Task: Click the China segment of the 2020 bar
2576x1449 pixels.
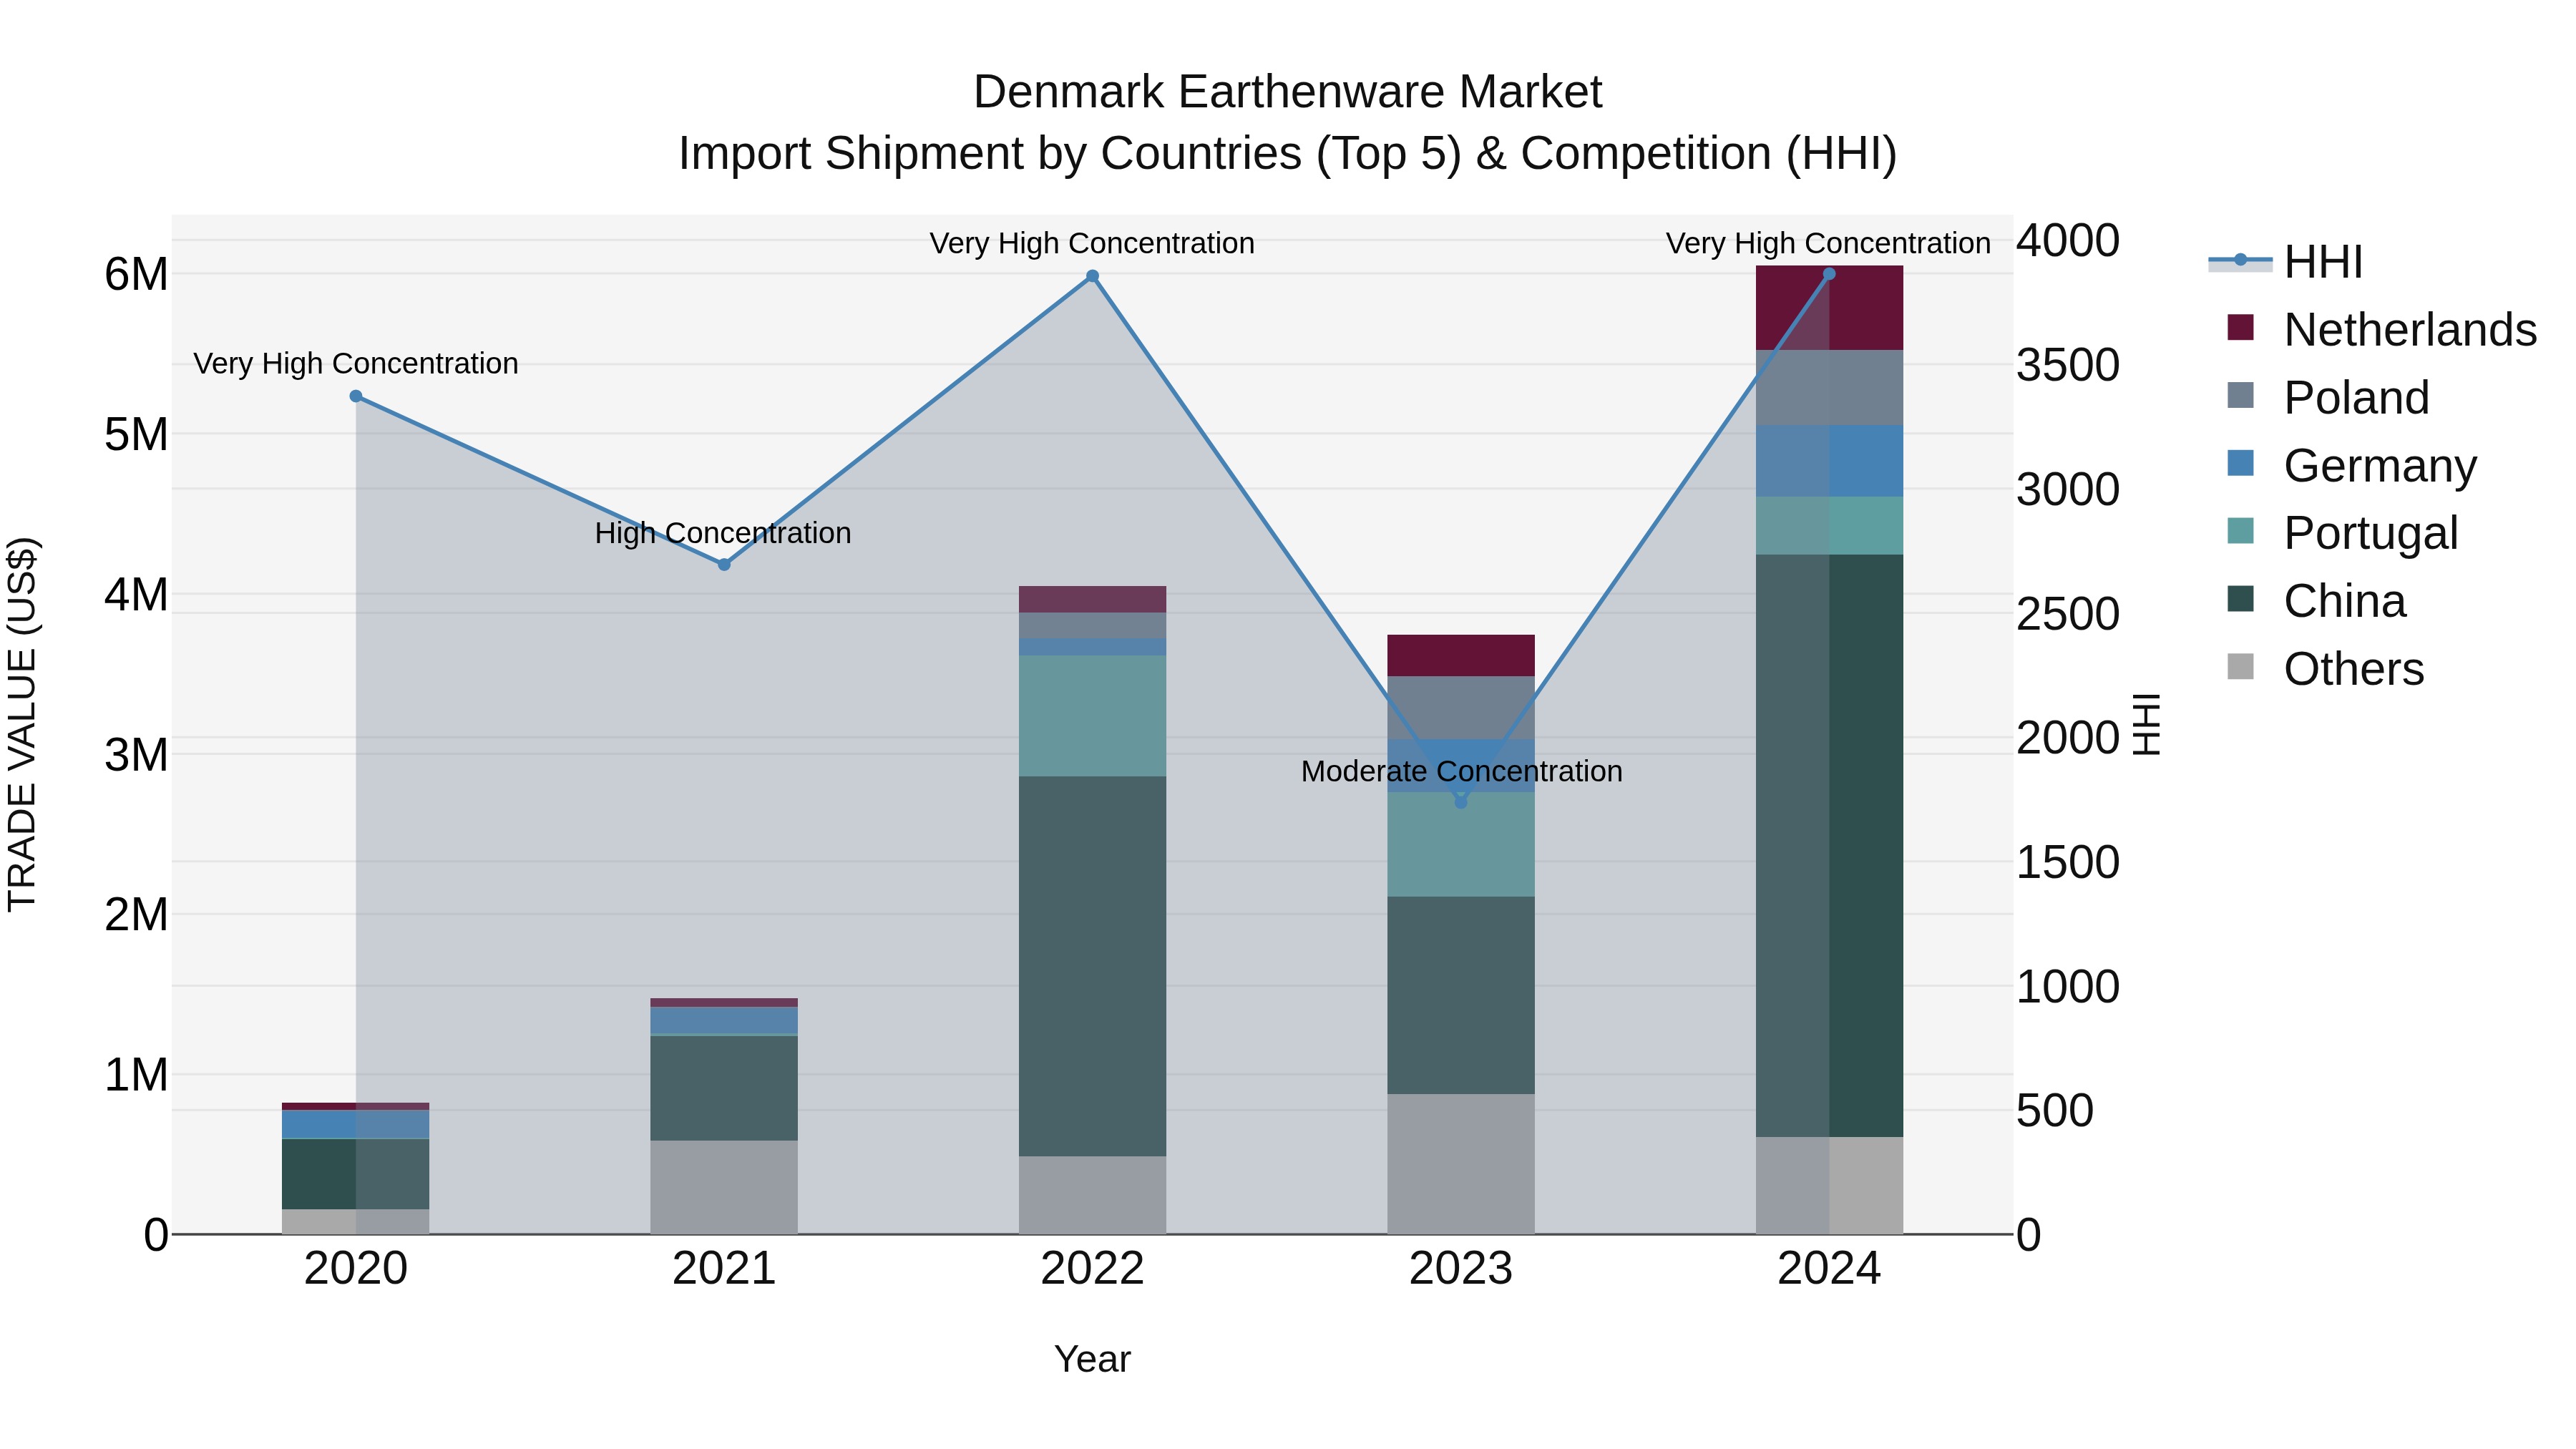Action: coord(356,1175)
